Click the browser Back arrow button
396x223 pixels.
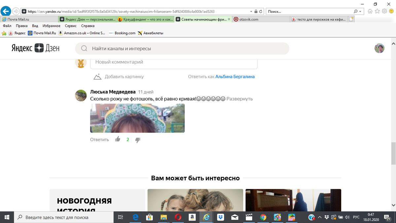tap(6, 11)
